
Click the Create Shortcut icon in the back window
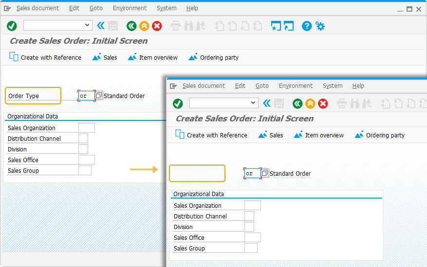click(289, 26)
